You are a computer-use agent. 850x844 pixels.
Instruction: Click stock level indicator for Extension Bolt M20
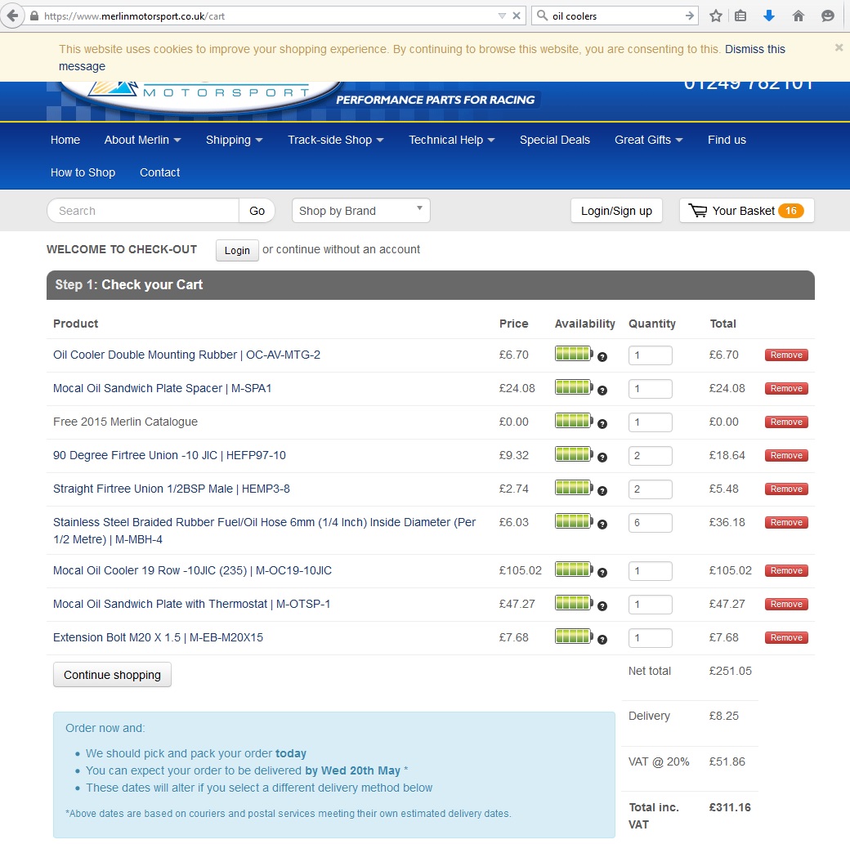click(574, 636)
